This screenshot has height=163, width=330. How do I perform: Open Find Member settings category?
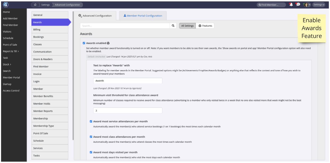(50, 67)
